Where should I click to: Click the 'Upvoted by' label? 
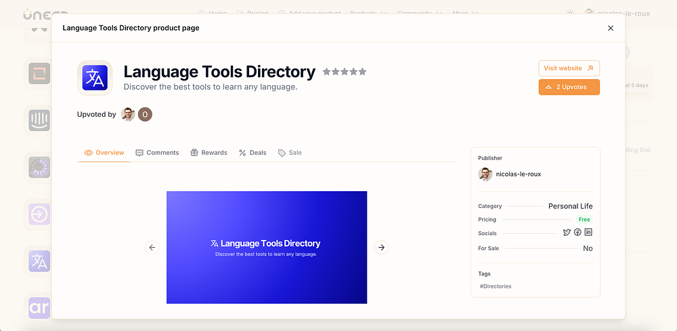[97, 114]
